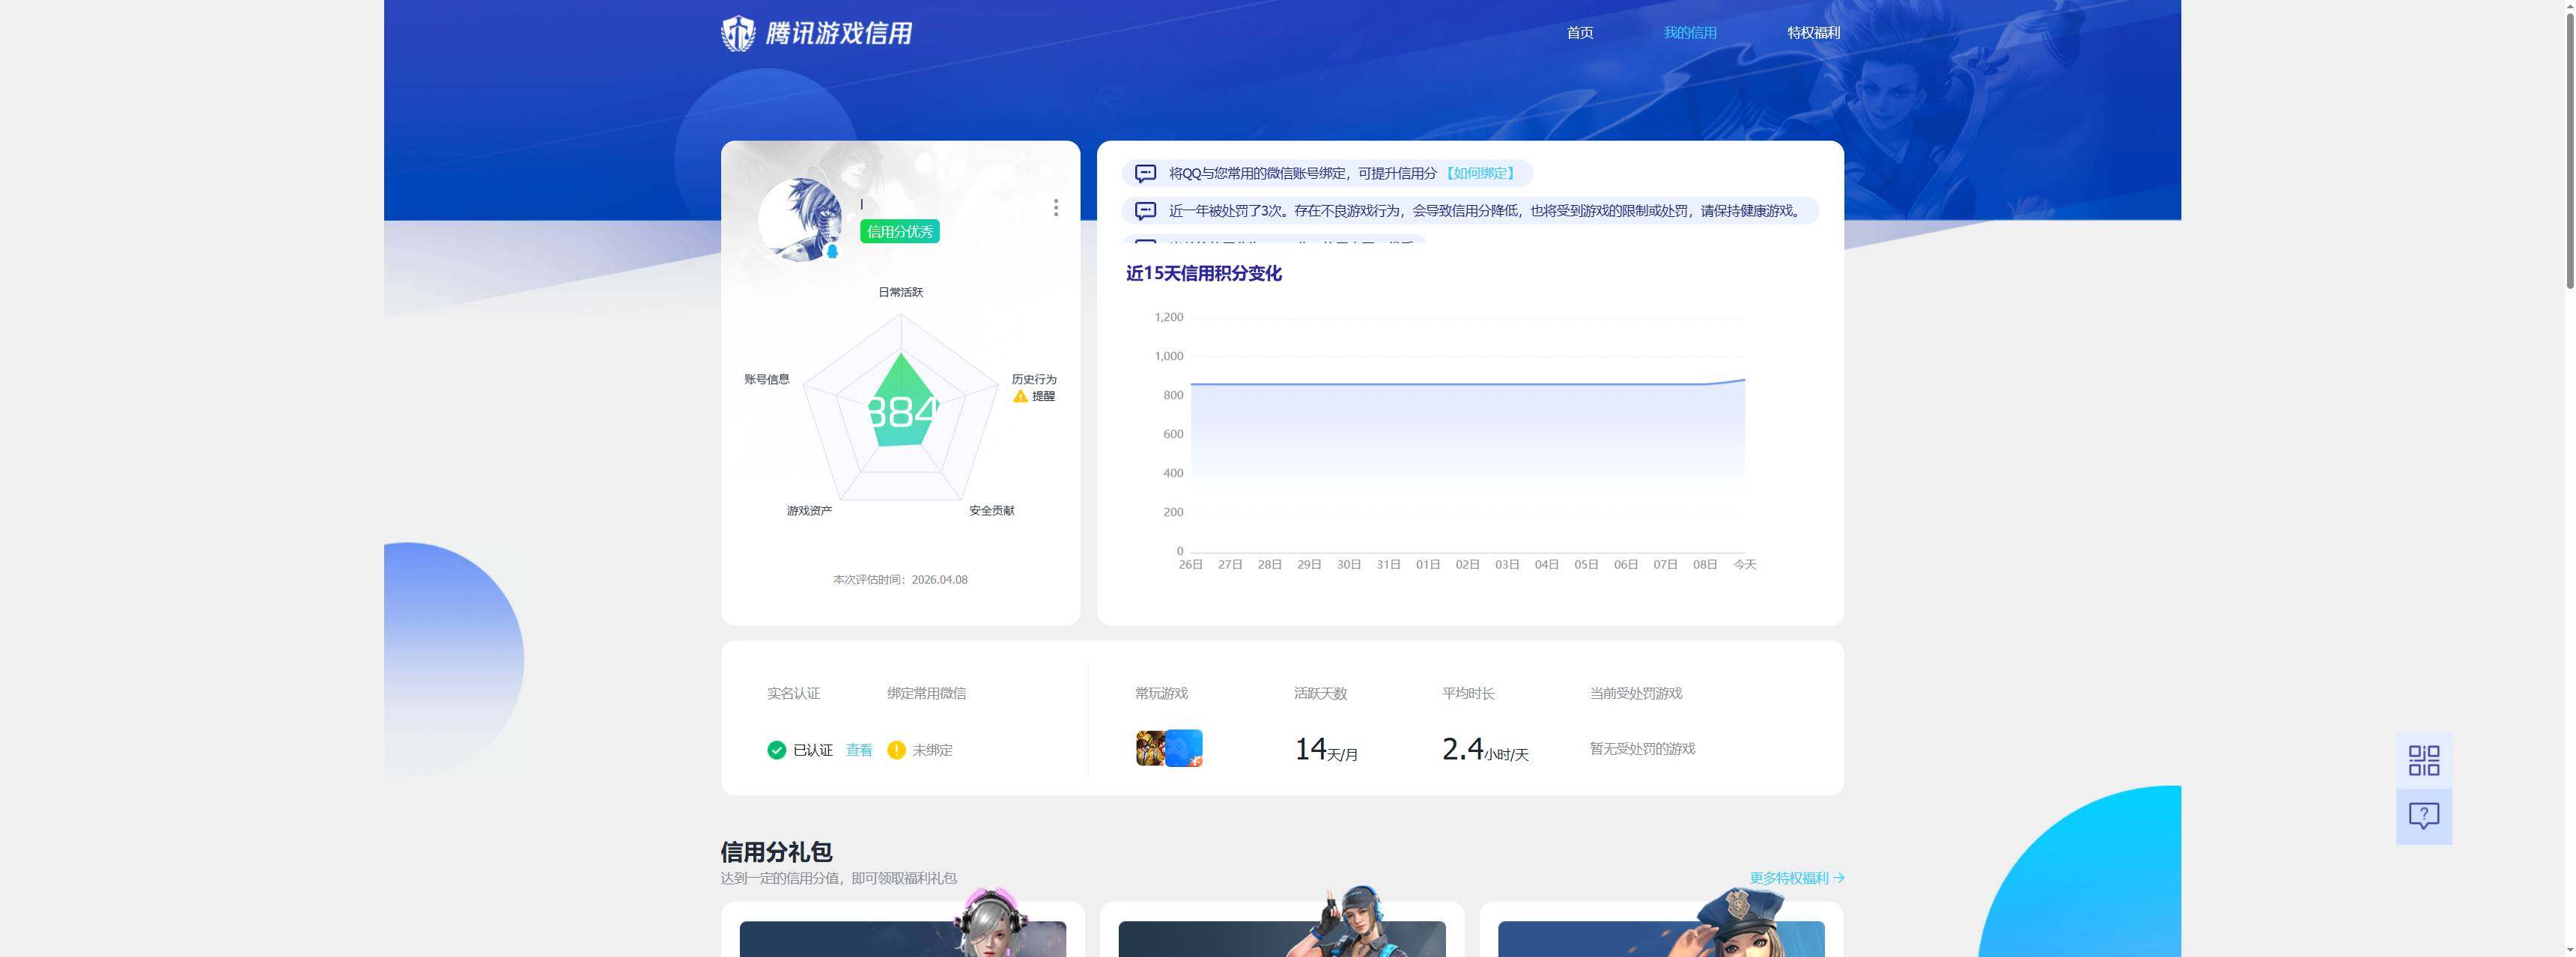Viewport: 2576px width, 957px height.
Task: Click the 当前受处罚游戏 column heading
Action: 1635,694
